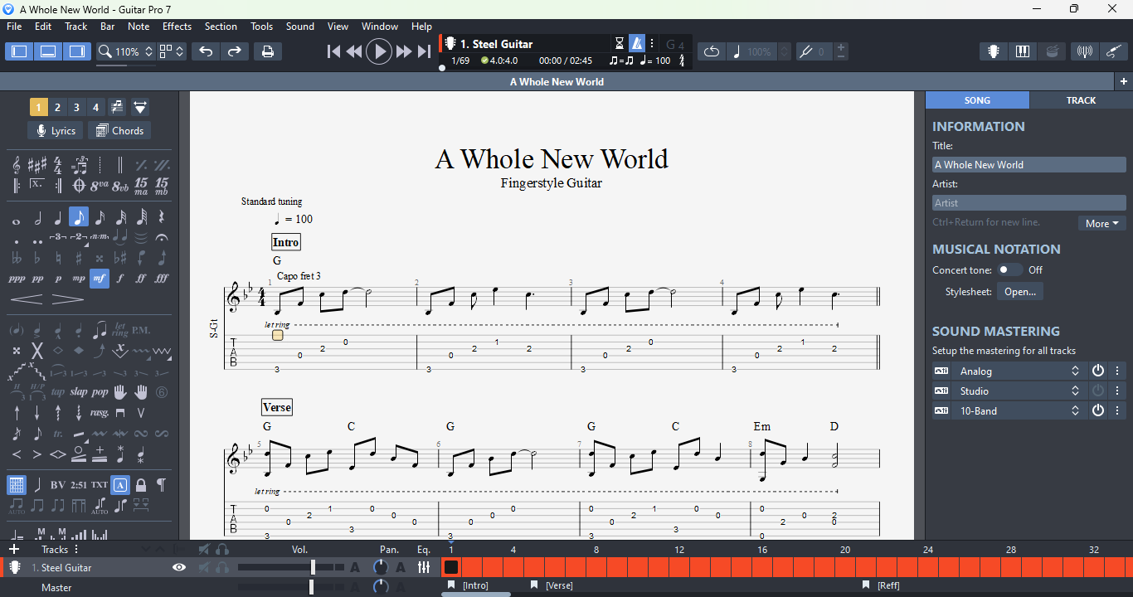Image resolution: width=1133 pixels, height=597 pixels.
Task: Apply the 8va octave marking
Action: 100,185
